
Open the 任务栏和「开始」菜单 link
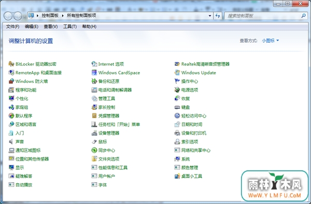(x=119, y=124)
